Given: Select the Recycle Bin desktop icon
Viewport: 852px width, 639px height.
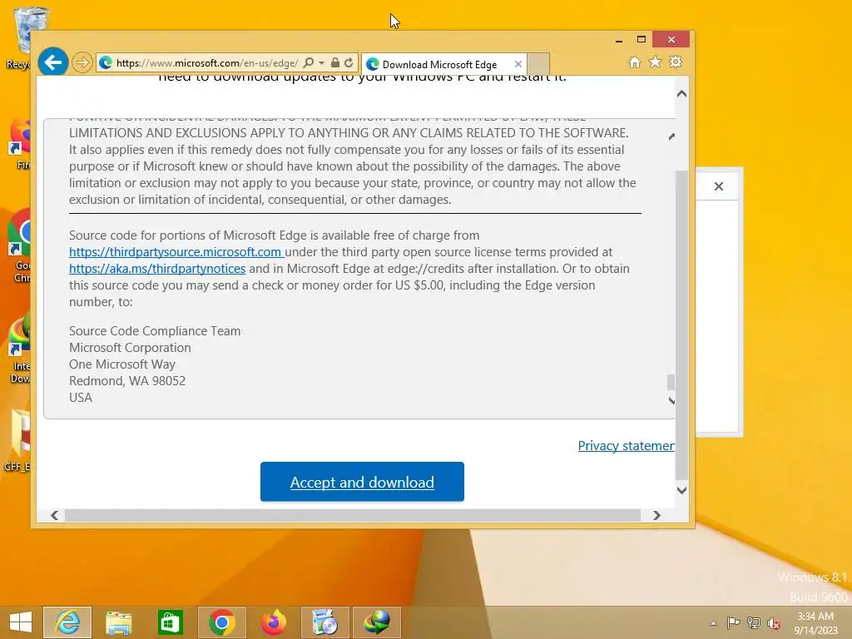Looking at the screenshot, I should (x=22, y=39).
